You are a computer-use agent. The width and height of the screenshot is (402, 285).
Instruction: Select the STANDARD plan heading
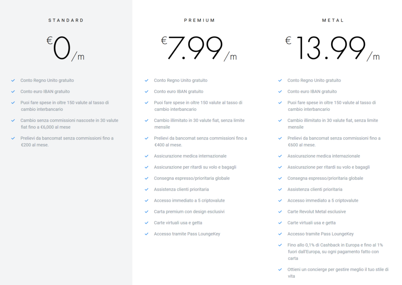click(x=66, y=20)
